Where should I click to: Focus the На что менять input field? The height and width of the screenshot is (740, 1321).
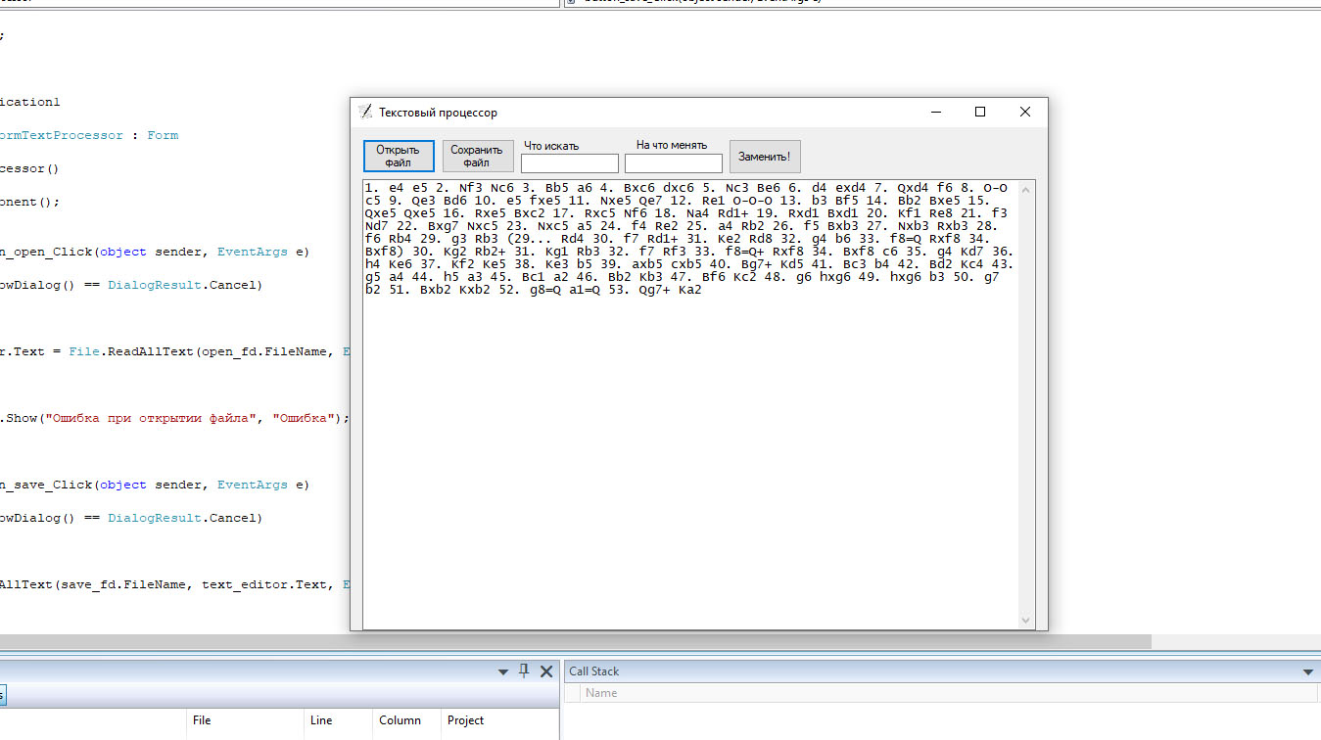[674, 163]
